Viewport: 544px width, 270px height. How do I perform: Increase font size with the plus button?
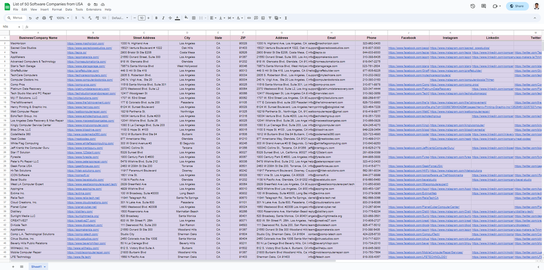point(149,18)
